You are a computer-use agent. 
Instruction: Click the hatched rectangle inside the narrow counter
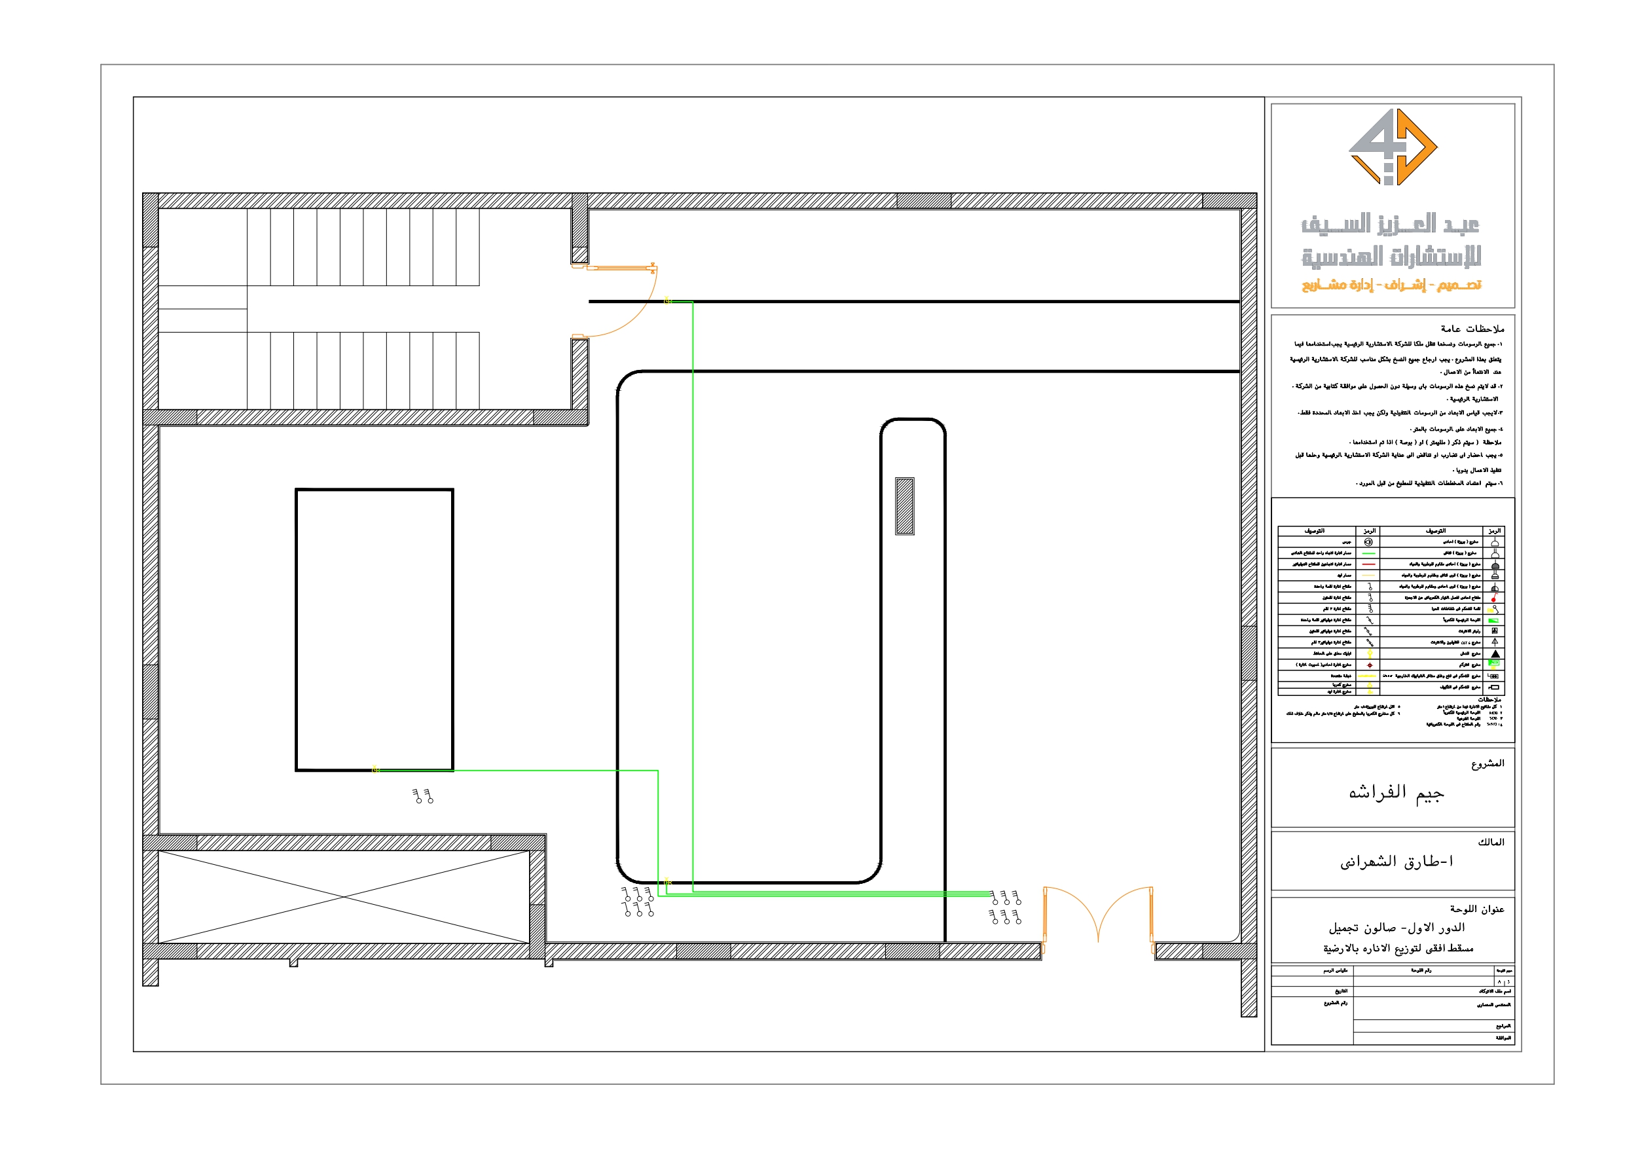[905, 505]
